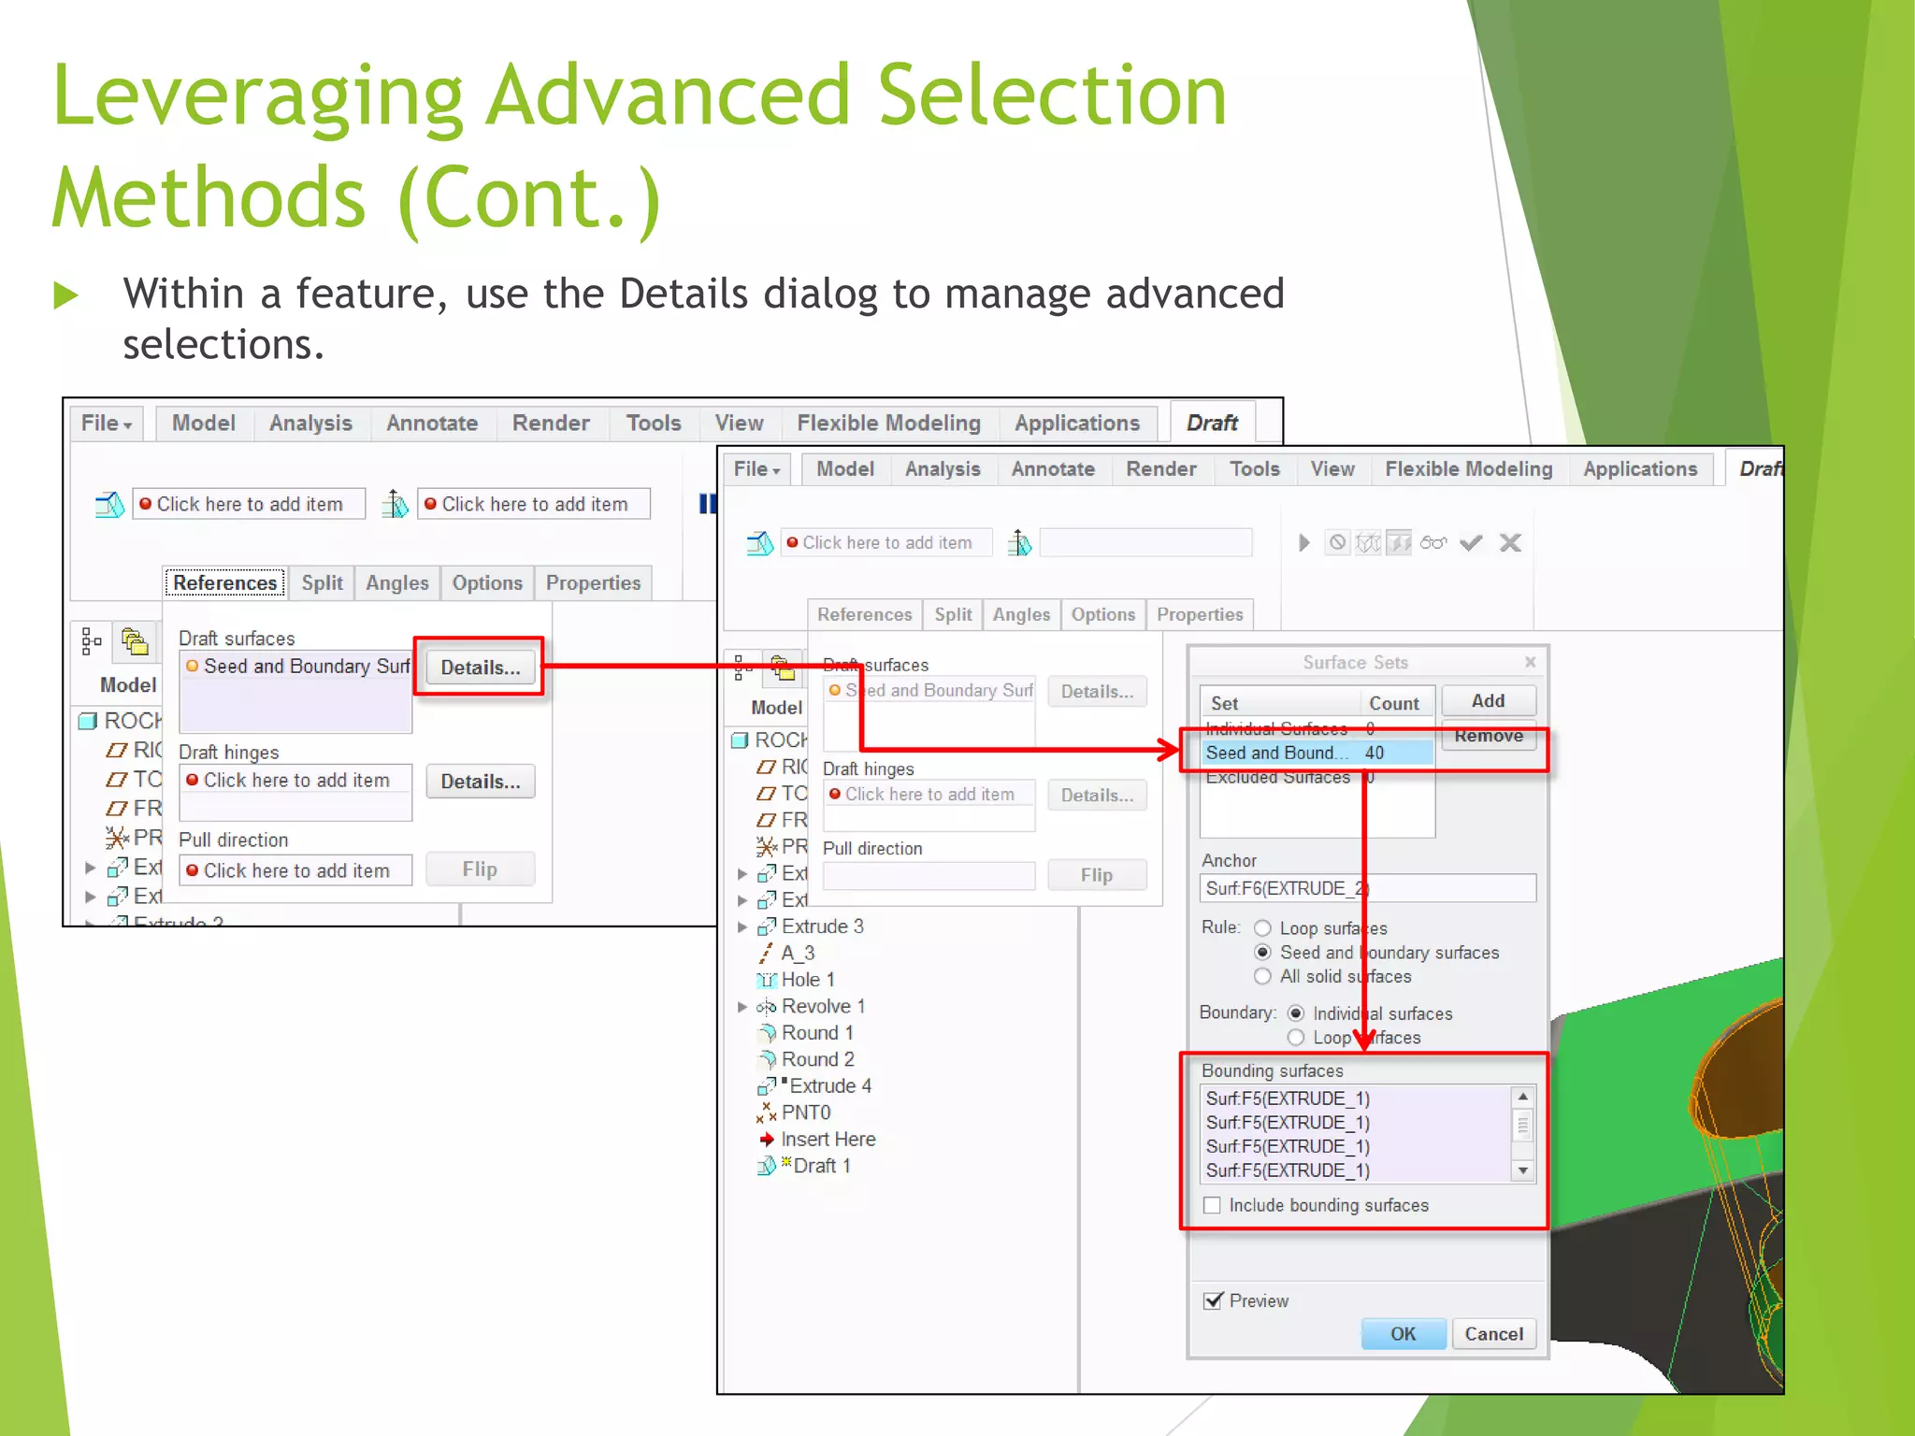
Task: Click the draft hinges collector icon in left window
Action: [x=395, y=505]
